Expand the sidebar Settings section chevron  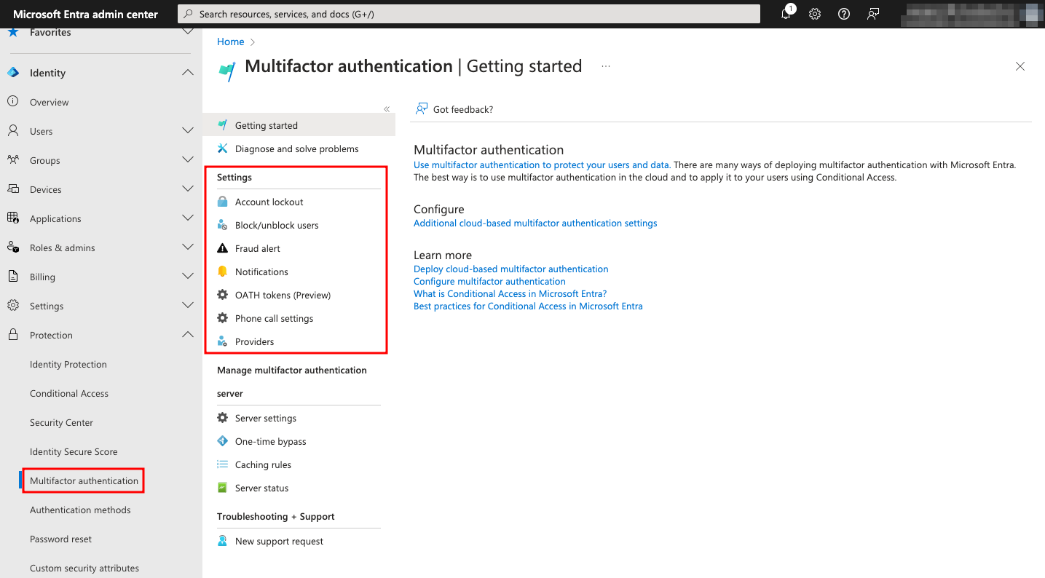pos(188,306)
